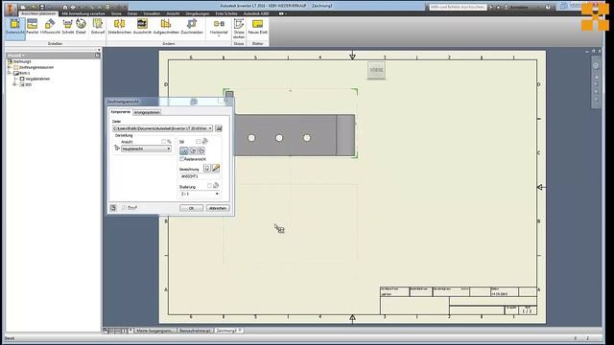Open the Verwalten ribbon tab

click(152, 13)
